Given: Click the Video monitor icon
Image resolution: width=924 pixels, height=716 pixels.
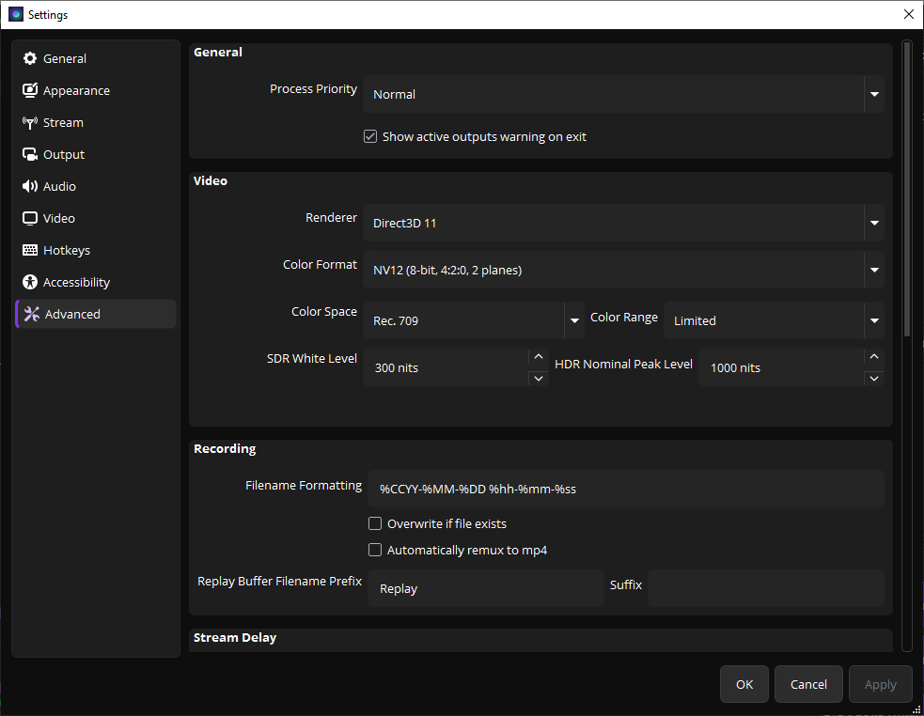Looking at the screenshot, I should pyautogui.click(x=30, y=218).
